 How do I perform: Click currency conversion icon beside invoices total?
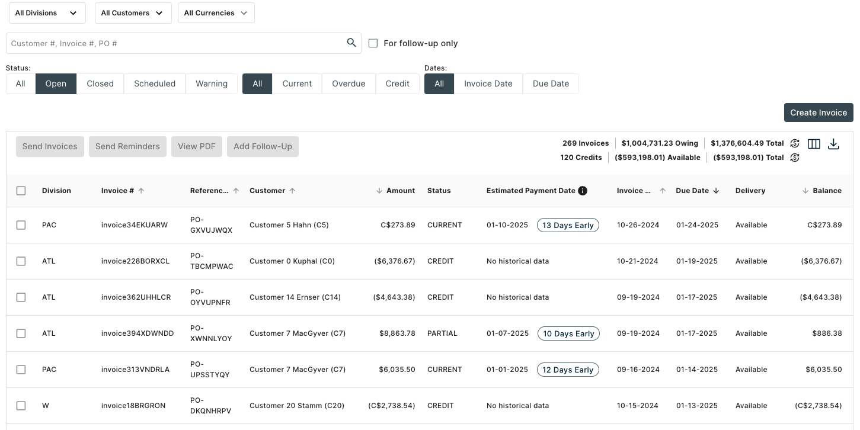(795, 143)
